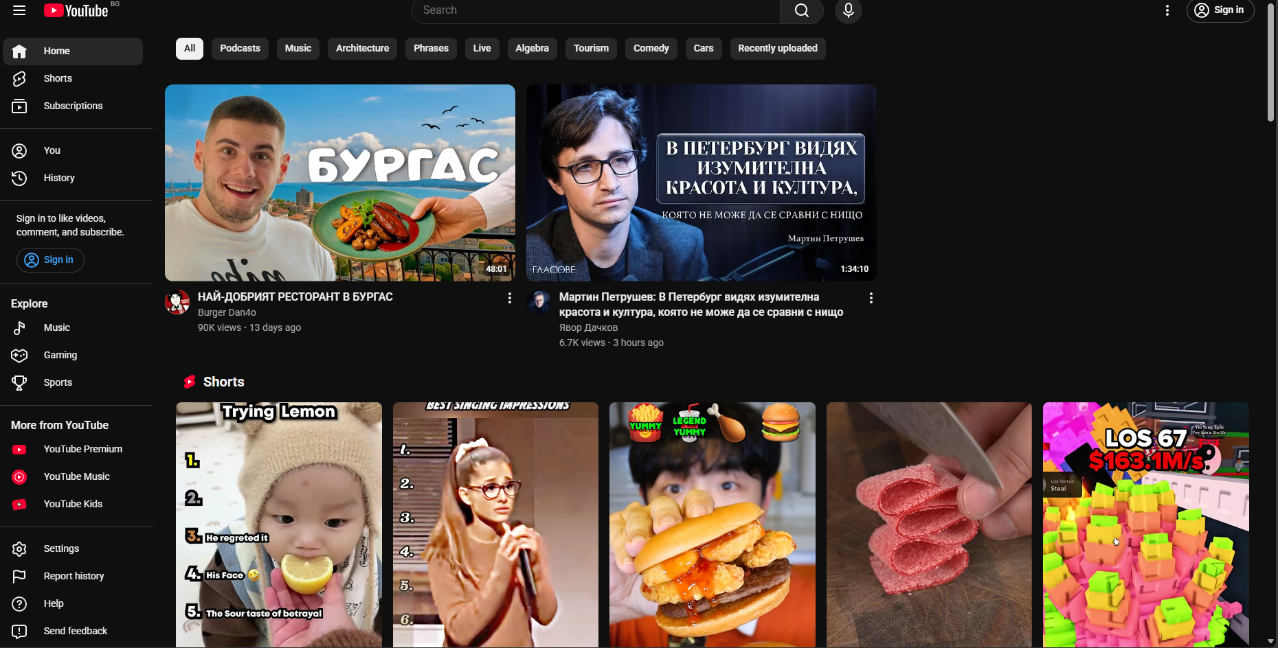Click the Sports trophy icon
Screen dimensions: 1278x648
coord(19,383)
